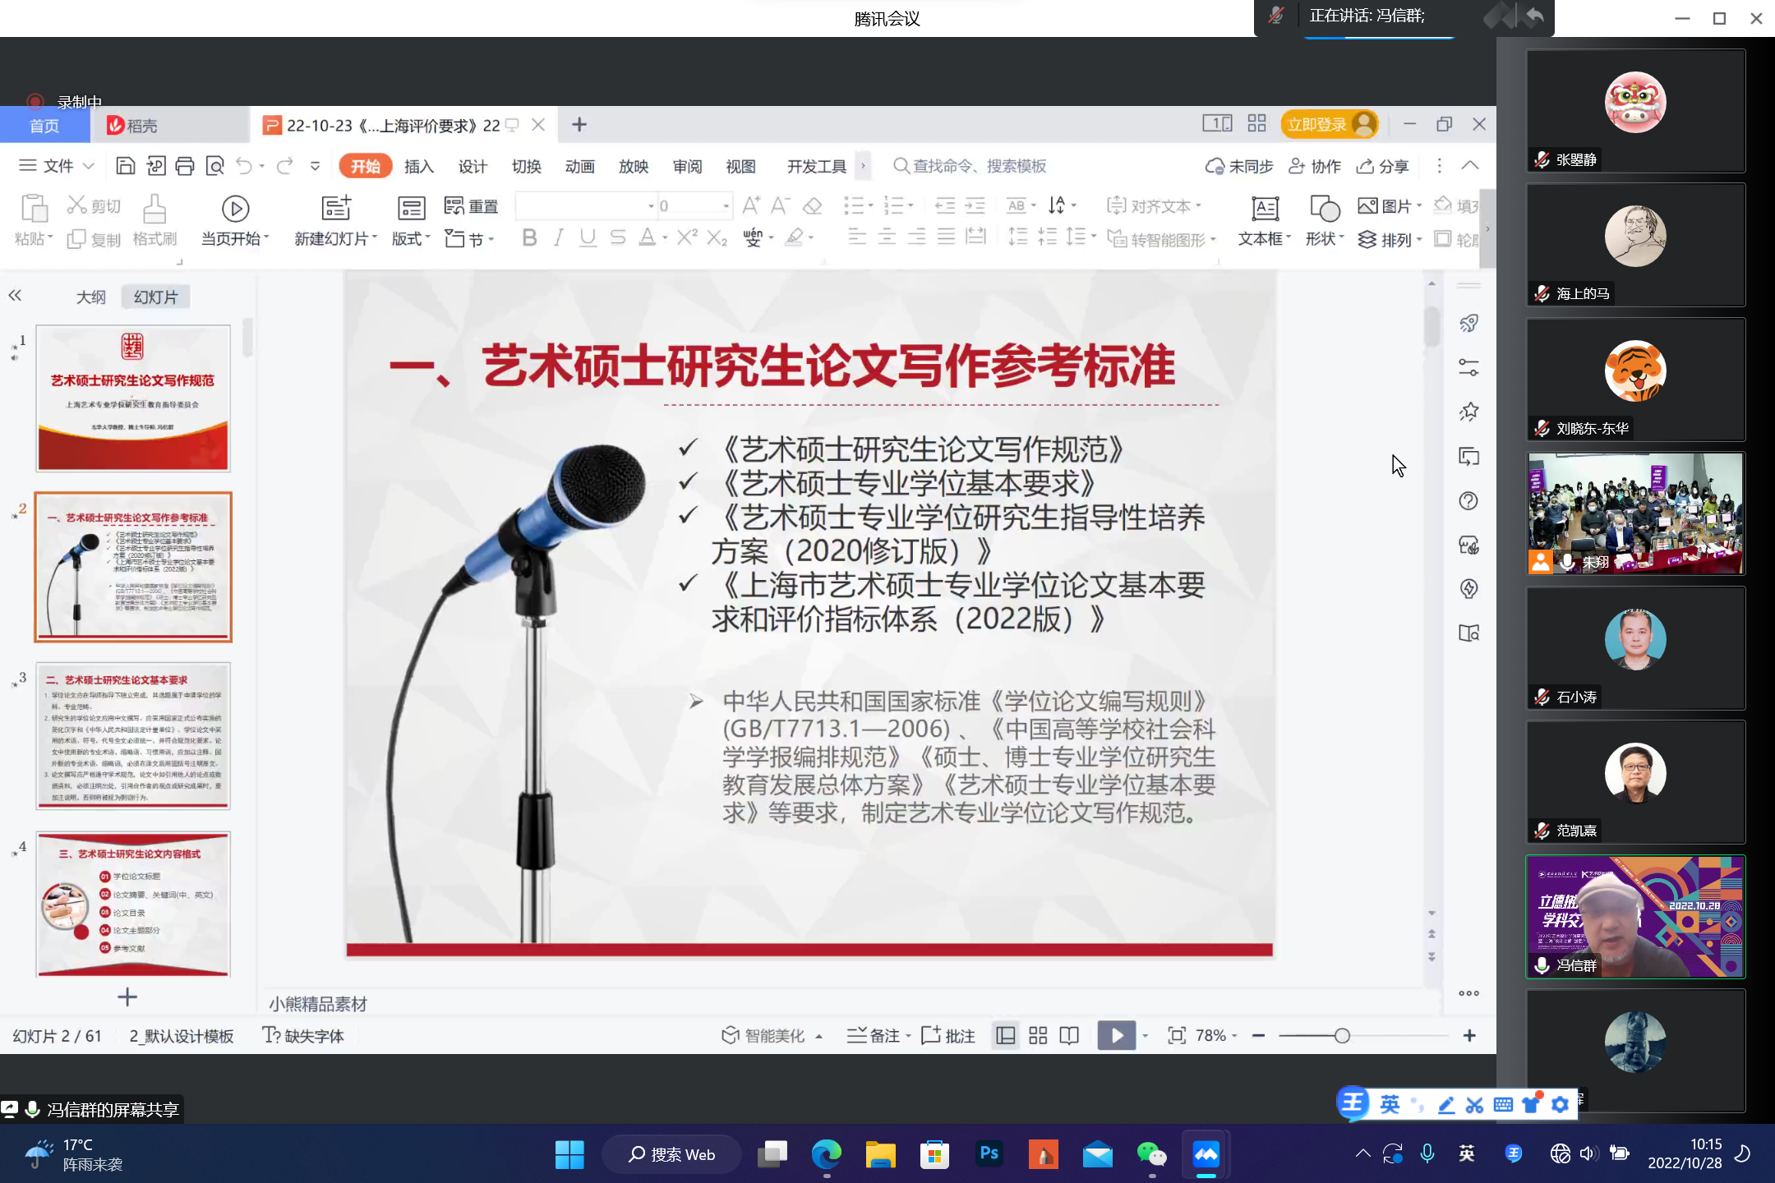Click the rocket icon in right sidebar
The height and width of the screenshot is (1183, 1775).
pyautogui.click(x=1468, y=323)
